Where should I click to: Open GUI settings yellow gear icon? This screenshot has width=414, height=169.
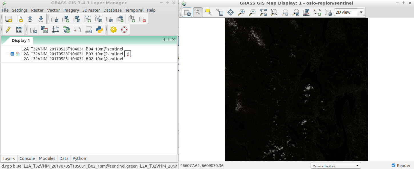113,30
